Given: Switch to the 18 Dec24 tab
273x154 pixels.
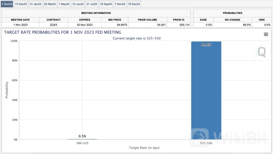Looking at the screenshot, I should (x=134, y=4).
